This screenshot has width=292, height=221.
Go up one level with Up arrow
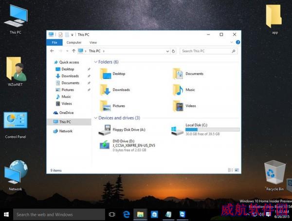coord(73,51)
